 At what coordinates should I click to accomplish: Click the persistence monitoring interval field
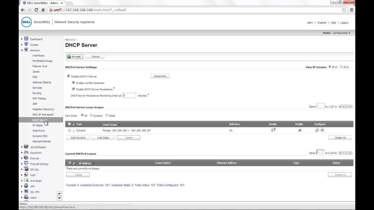pyautogui.click(x=129, y=95)
